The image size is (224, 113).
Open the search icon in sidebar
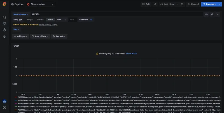(x=4, y=17)
